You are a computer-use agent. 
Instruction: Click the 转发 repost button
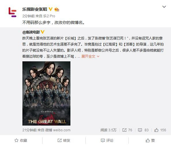[64, 141]
